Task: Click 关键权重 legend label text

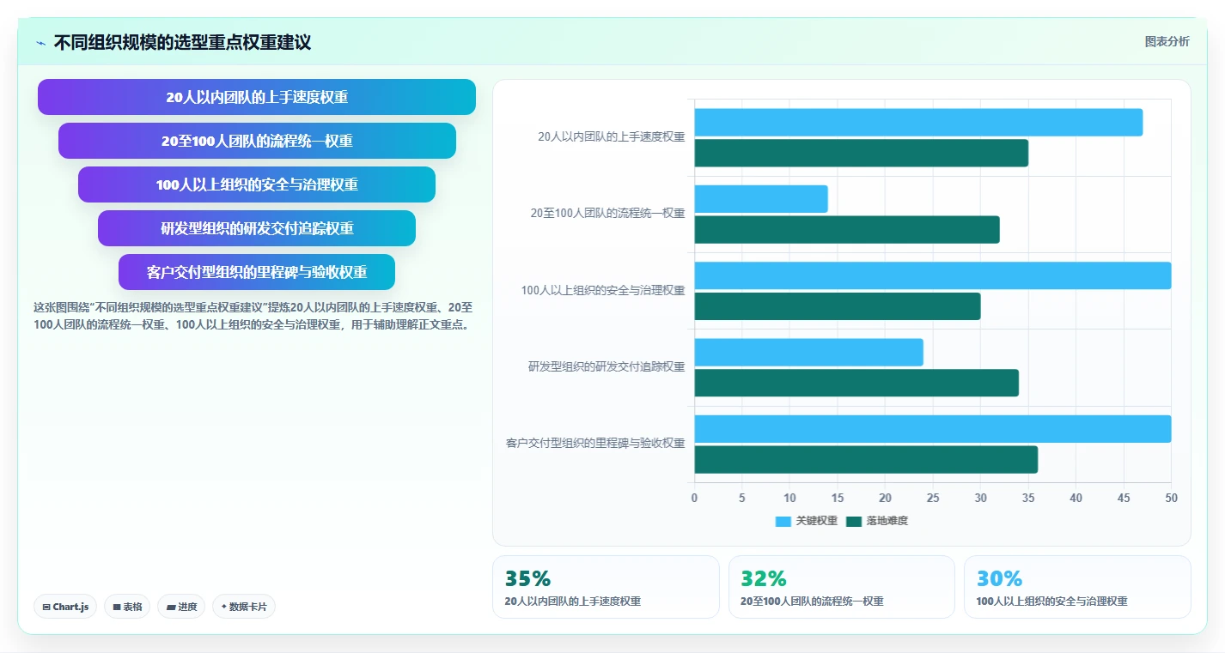Action: [x=816, y=521]
